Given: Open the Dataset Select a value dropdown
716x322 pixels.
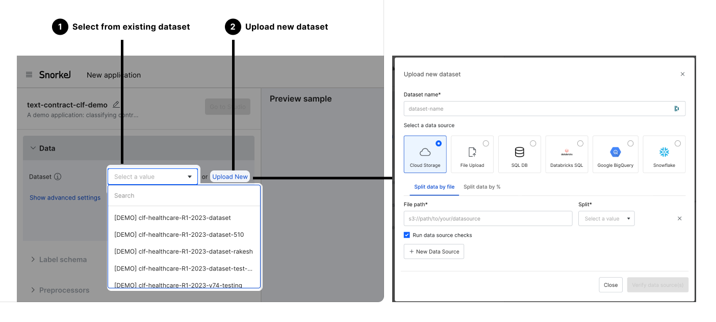Looking at the screenshot, I should pos(152,177).
